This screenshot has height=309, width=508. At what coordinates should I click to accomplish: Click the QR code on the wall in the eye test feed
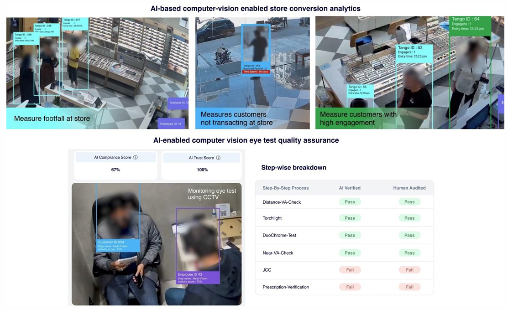click(x=223, y=213)
